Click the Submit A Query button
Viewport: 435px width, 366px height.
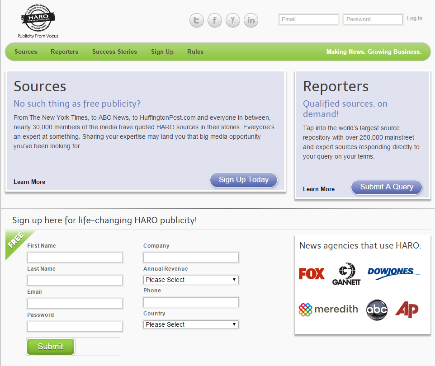click(387, 187)
